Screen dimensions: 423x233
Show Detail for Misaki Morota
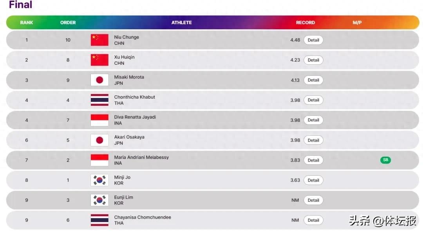coord(313,80)
